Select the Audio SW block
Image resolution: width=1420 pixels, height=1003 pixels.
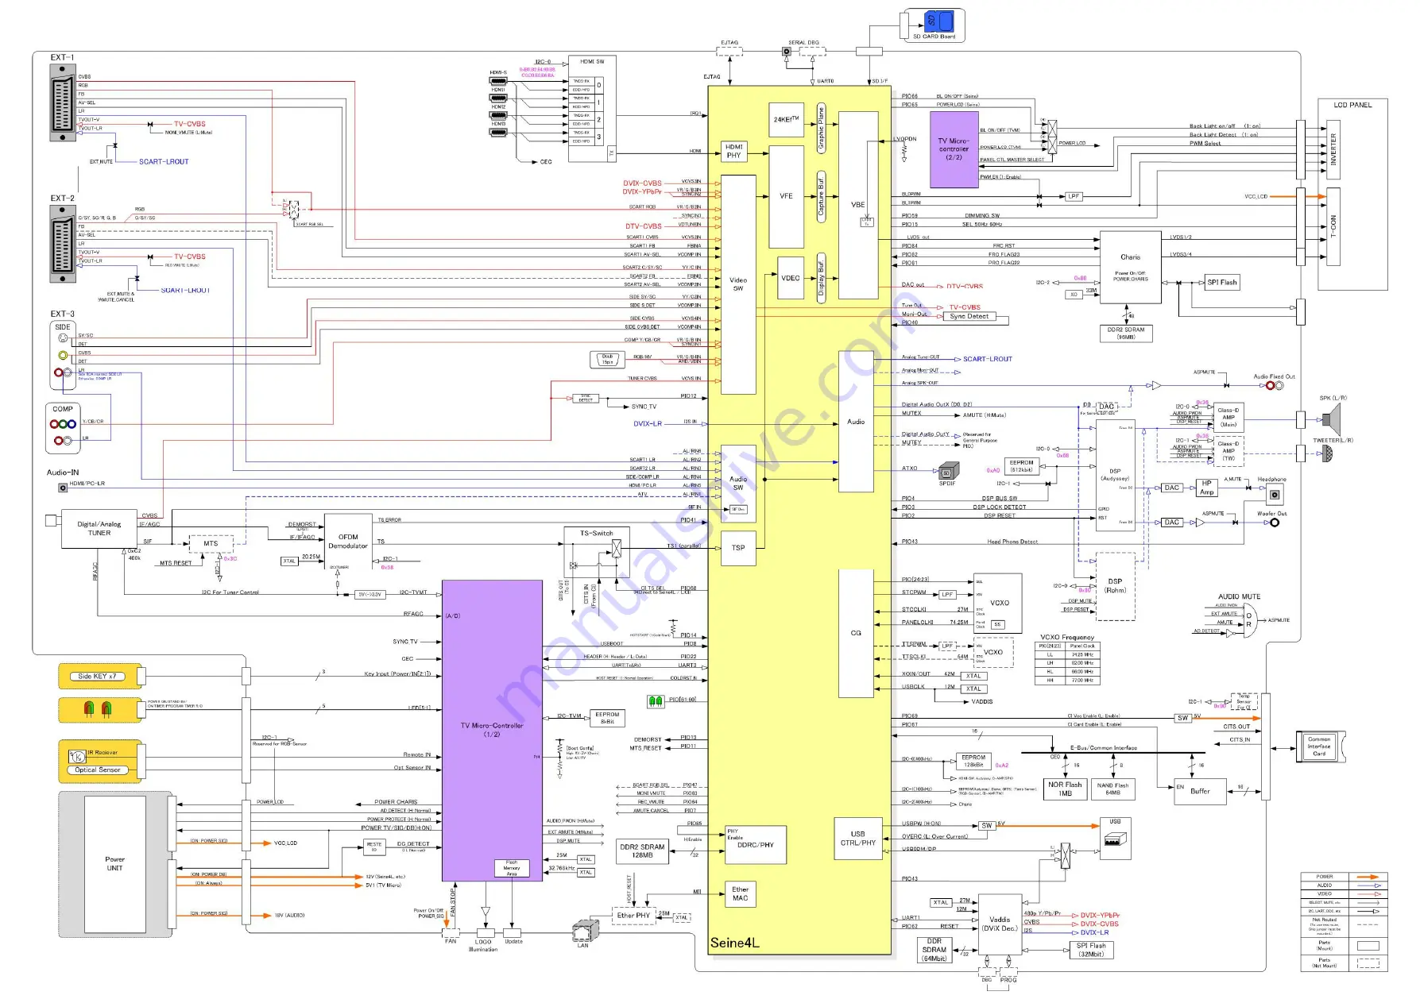[x=738, y=483]
